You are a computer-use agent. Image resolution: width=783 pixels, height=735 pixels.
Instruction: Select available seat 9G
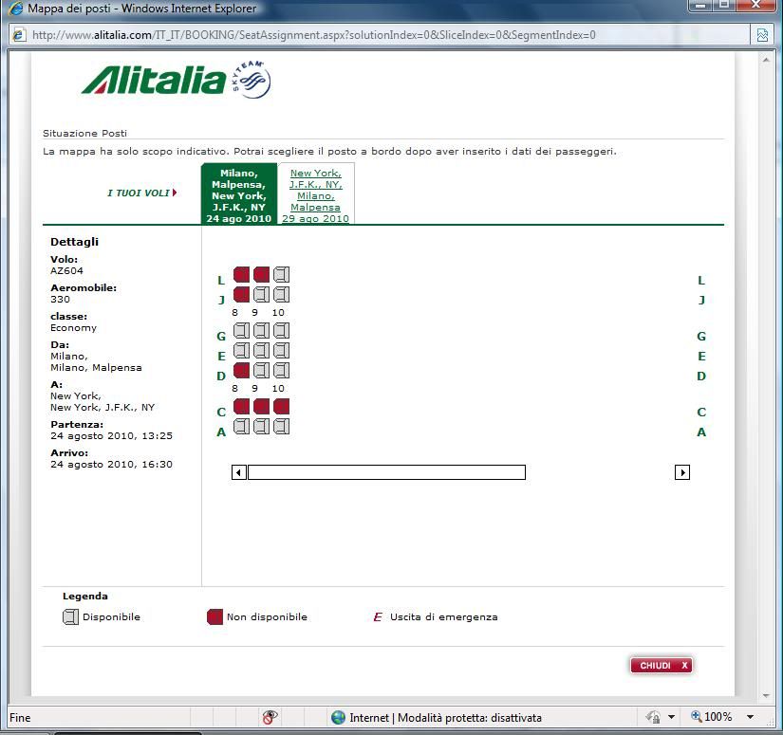[262, 330]
